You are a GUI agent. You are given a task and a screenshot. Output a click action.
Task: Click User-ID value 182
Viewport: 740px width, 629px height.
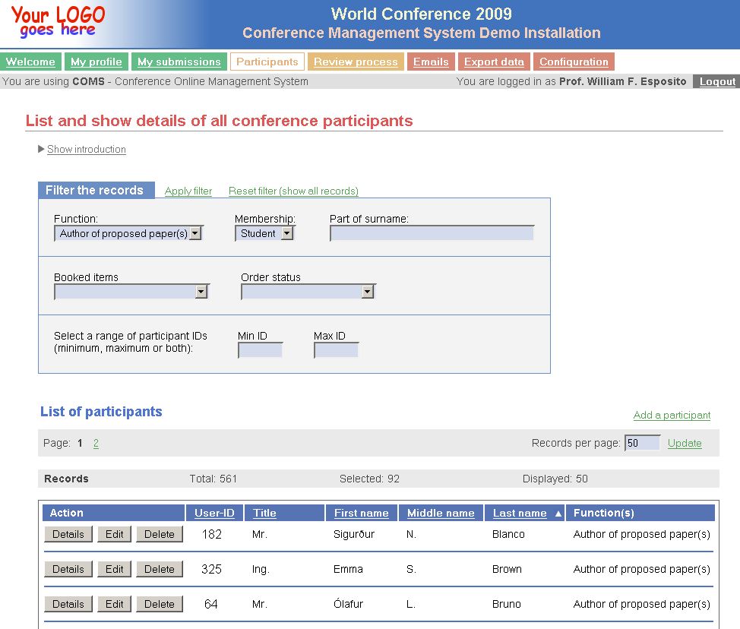point(211,534)
